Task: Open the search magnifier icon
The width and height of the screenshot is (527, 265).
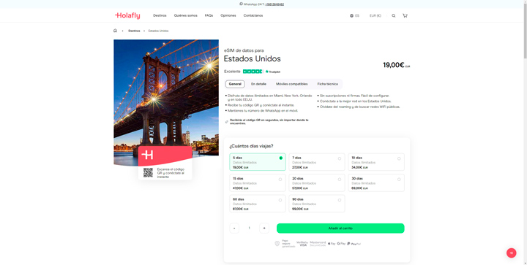Action: coord(394,16)
